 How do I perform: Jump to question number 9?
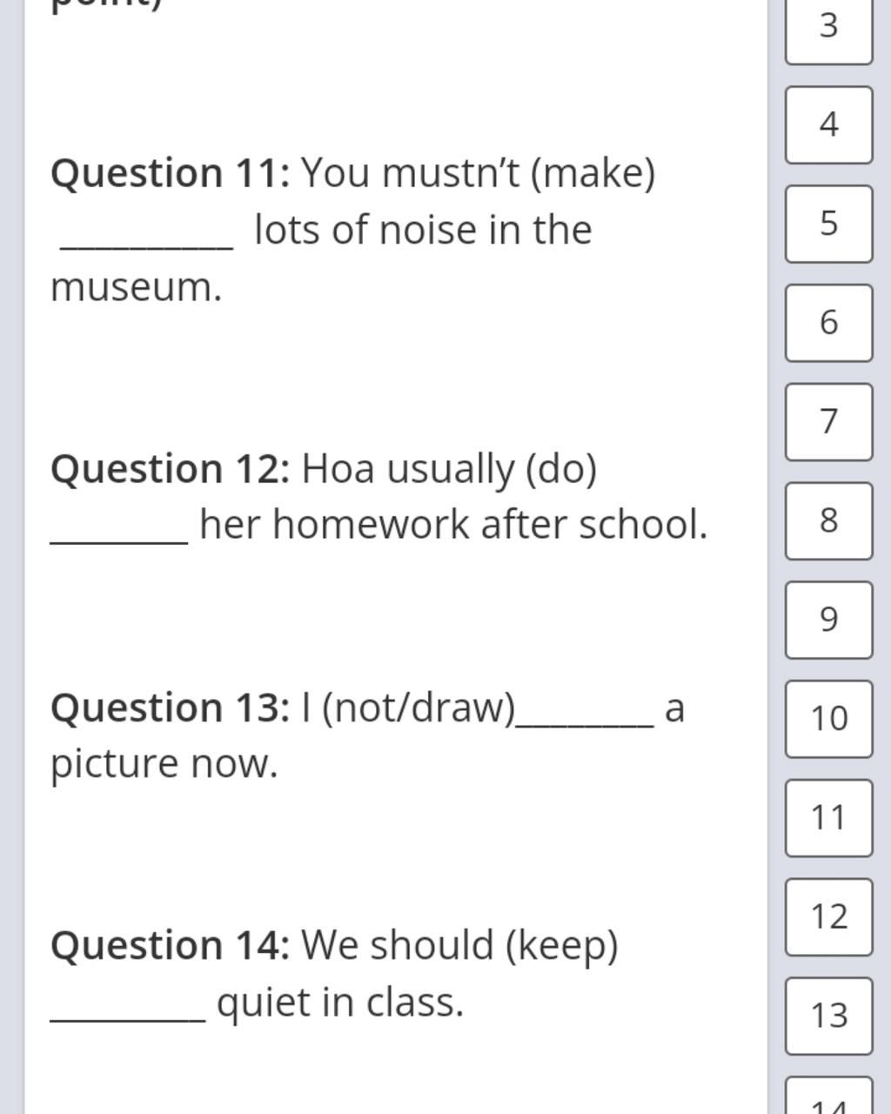click(x=828, y=620)
